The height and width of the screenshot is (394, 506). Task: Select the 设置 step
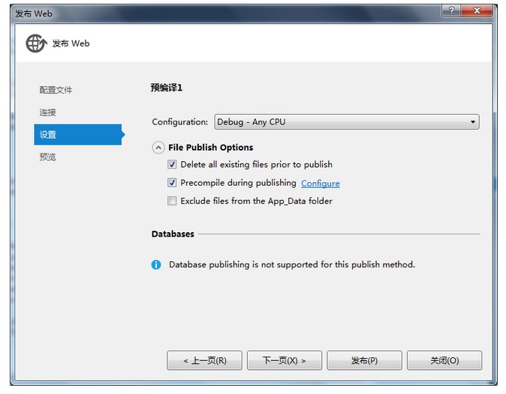pyautogui.click(x=78, y=135)
